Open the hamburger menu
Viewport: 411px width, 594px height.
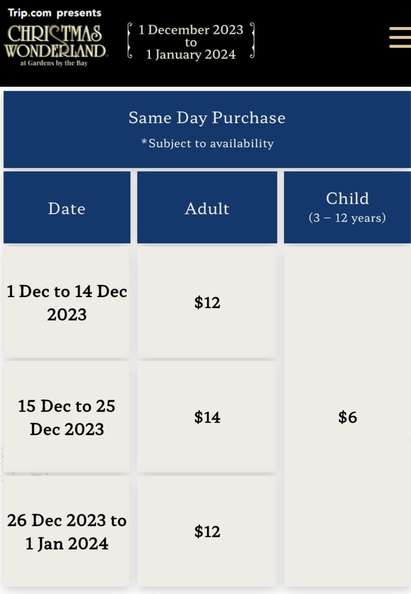coord(400,37)
